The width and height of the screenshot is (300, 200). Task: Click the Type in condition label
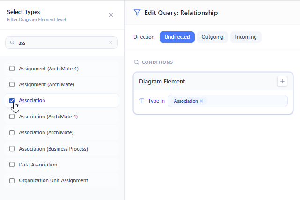click(x=156, y=101)
